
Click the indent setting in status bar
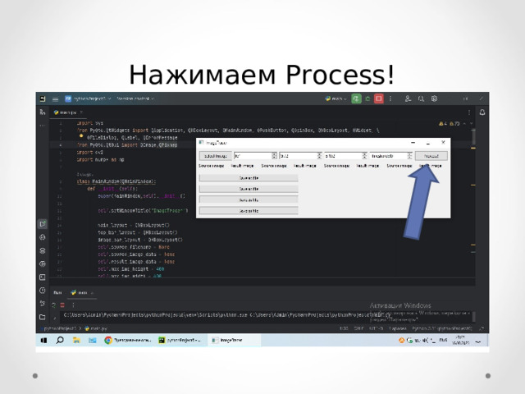coord(397,328)
